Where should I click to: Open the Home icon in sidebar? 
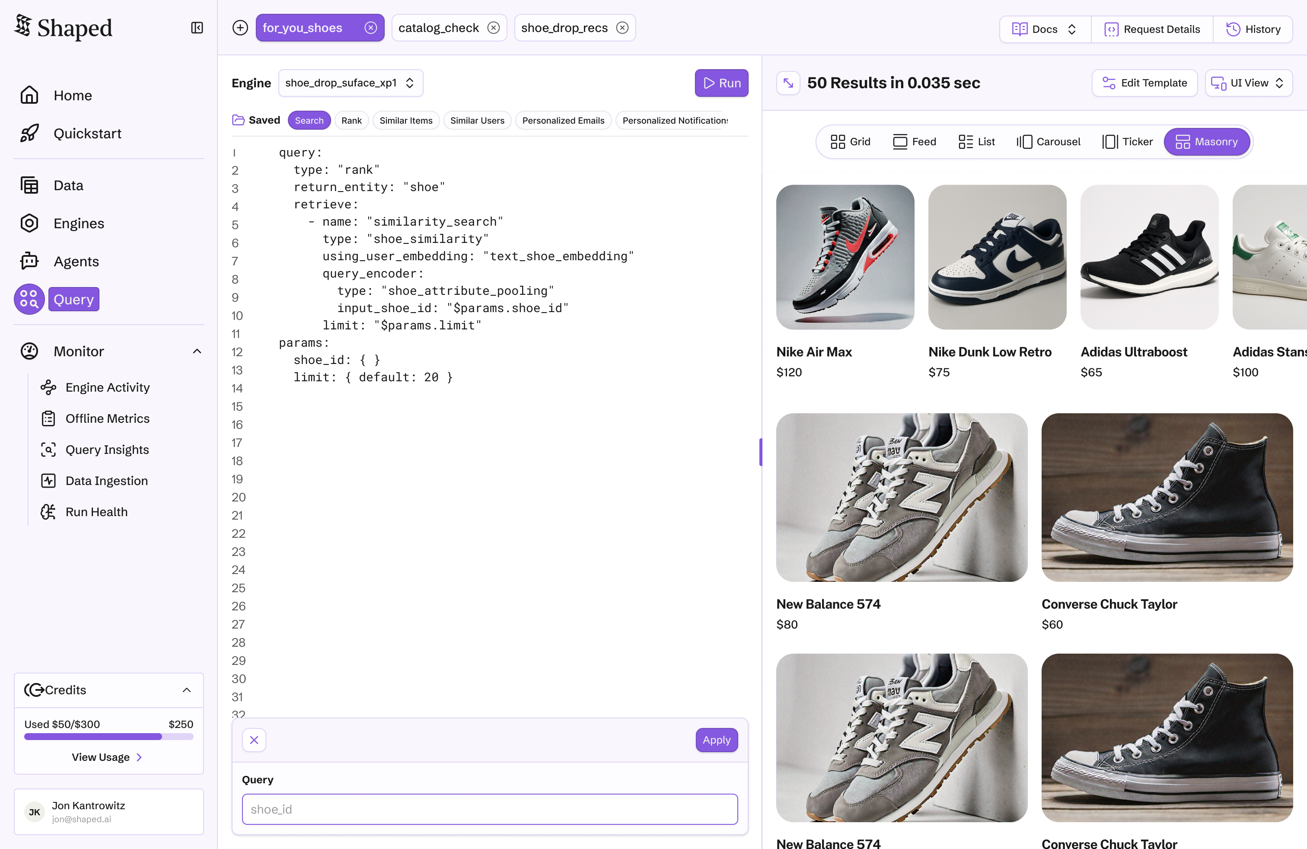[29, 95]
